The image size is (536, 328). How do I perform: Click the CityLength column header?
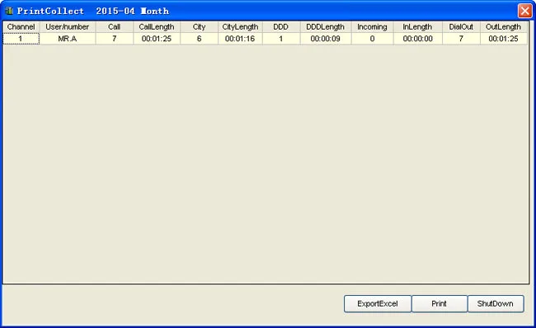click(x=240, y=27)
